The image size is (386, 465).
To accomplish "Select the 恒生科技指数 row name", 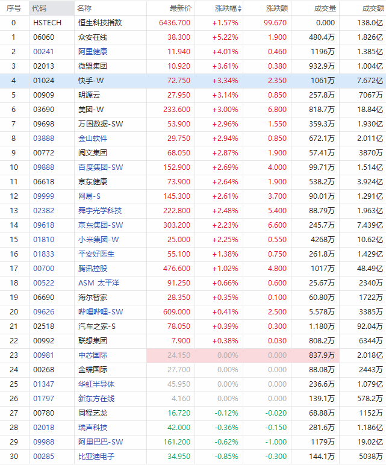I will pyautogui.click(x=100, y=22).
